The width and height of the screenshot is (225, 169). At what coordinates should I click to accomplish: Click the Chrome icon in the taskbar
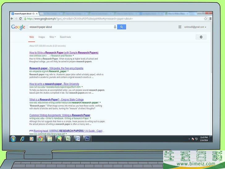[x=40, y=139]
